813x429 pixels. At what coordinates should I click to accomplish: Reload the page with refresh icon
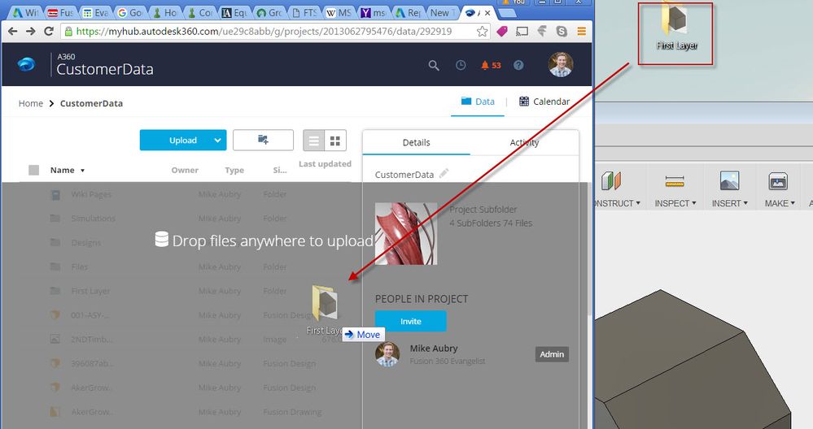[x=48, y=31]
